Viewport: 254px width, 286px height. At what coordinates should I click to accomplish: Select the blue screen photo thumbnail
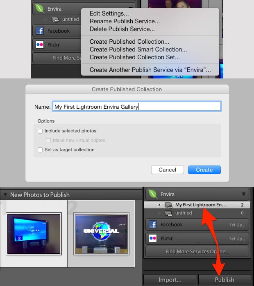[x=34, y=234]
